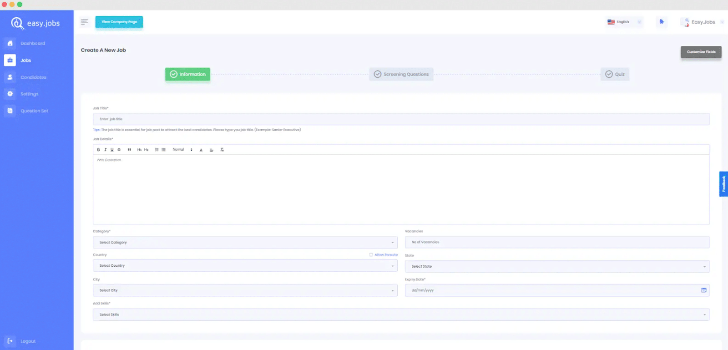The image size is (728, 350).
Task: Open Dashboard from the sidebar
Action: tap(33, 43)
